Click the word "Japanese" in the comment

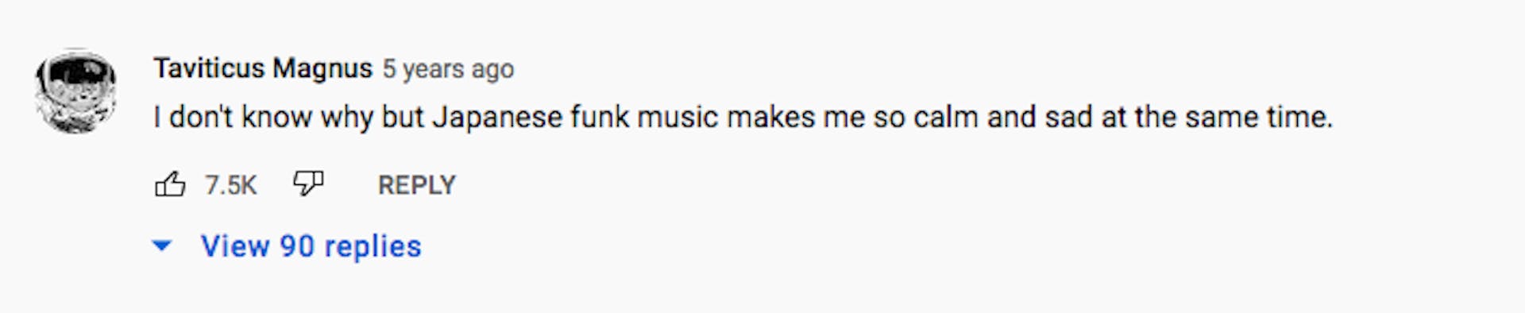[497, 118]
